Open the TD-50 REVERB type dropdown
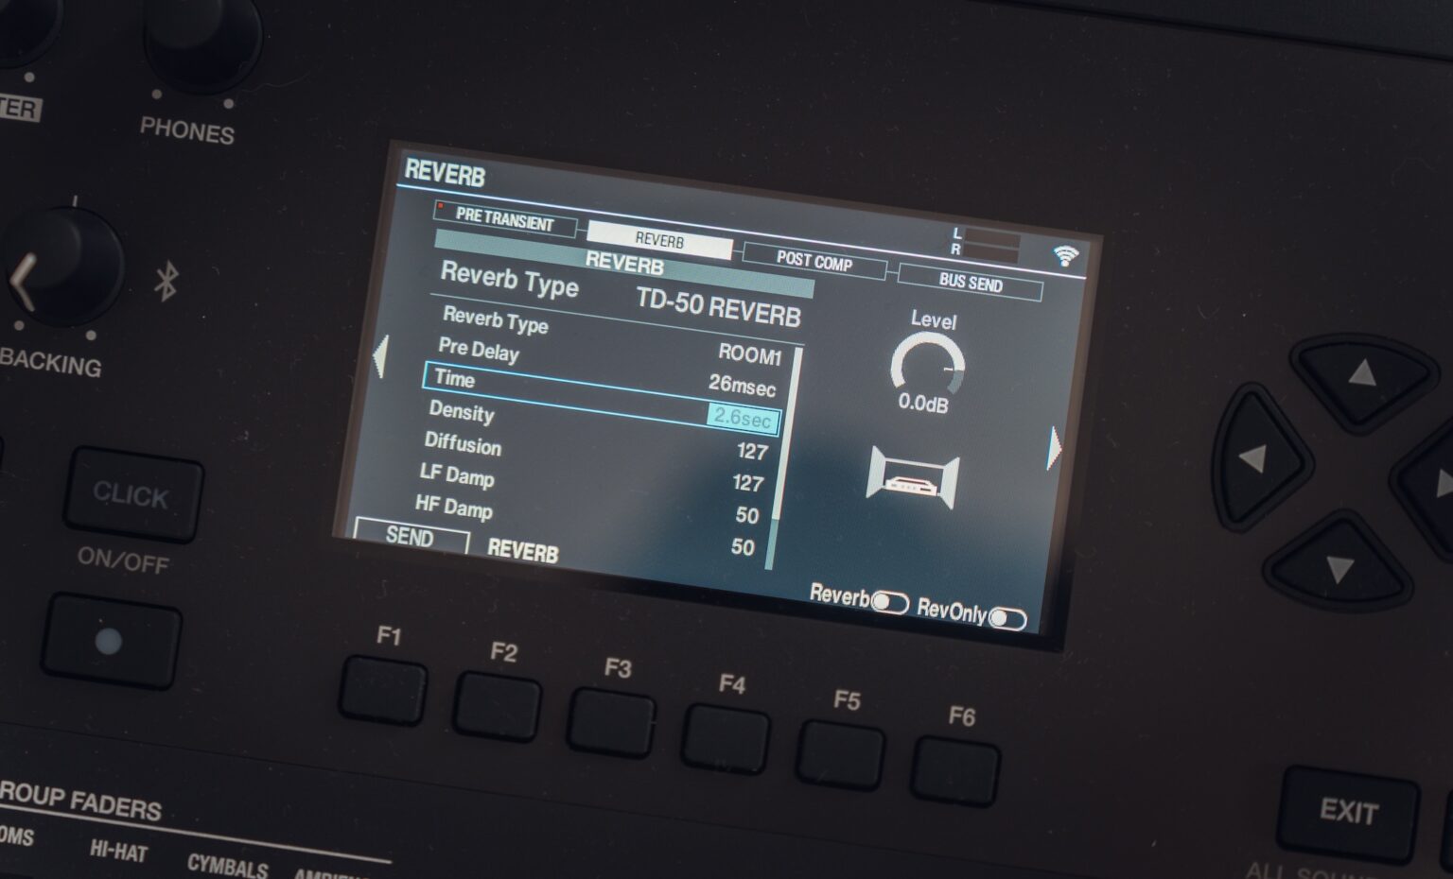The image size is (1453, 879). point(718,315)
